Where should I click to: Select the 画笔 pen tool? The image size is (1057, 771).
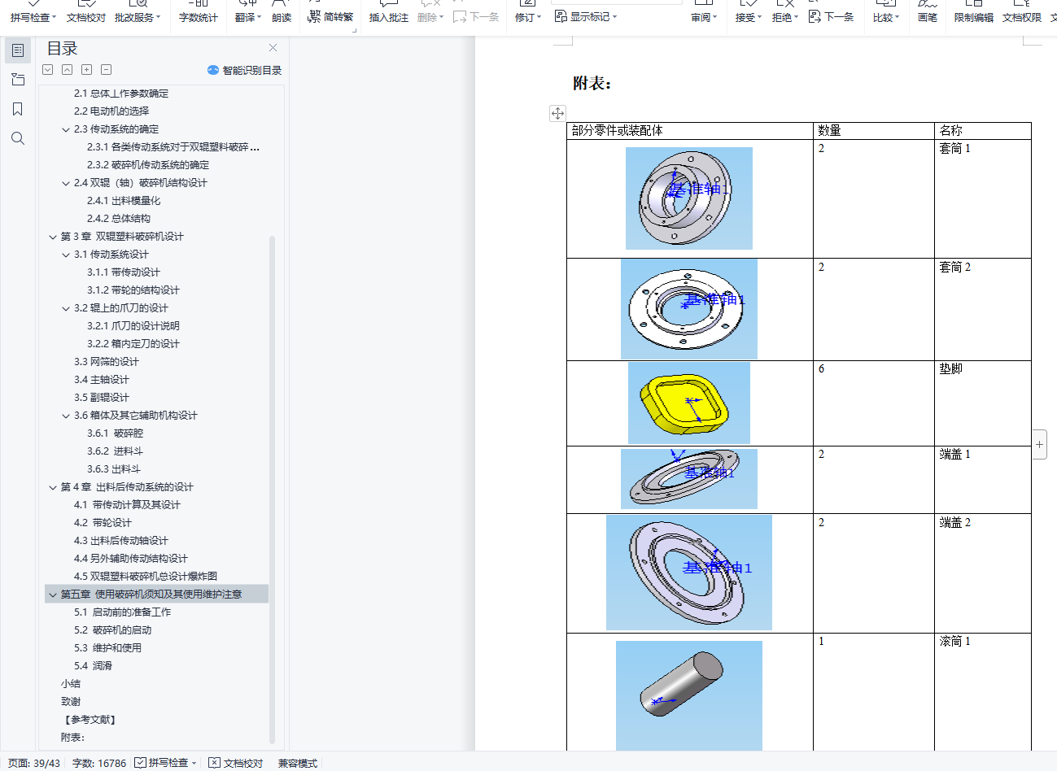tap(928, 17)
